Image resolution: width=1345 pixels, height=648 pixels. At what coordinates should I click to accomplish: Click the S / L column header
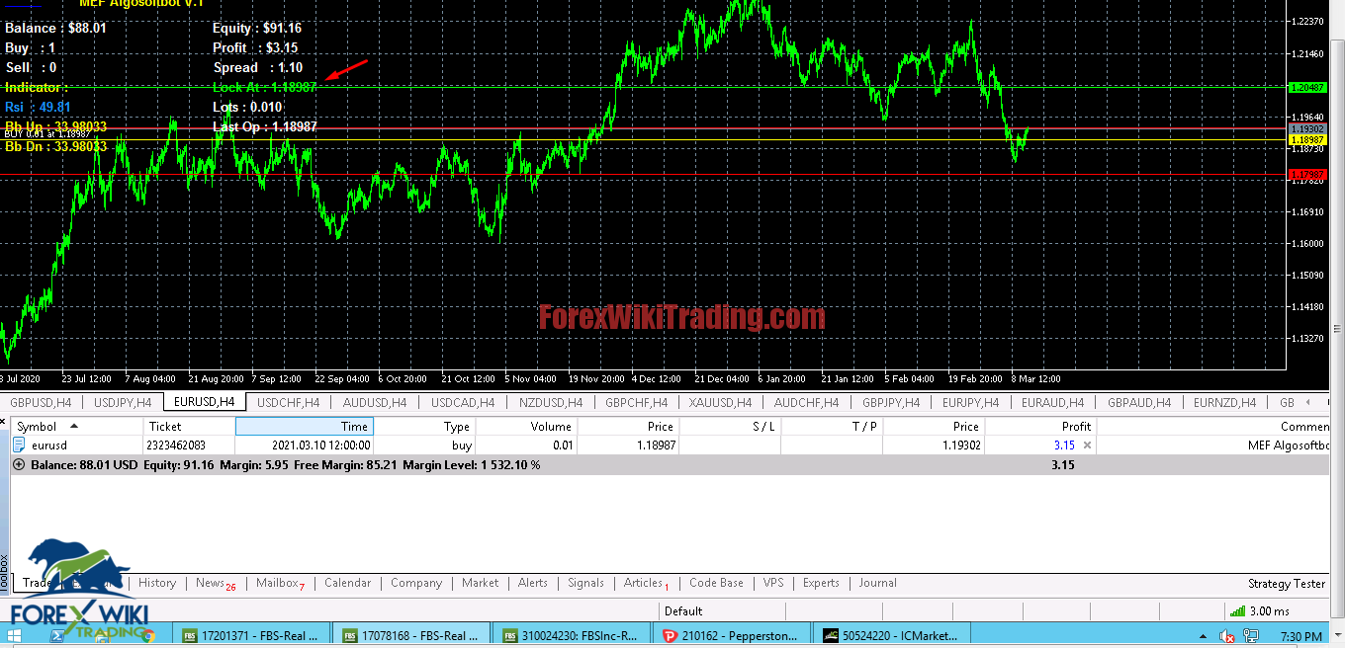click(730, 427)
